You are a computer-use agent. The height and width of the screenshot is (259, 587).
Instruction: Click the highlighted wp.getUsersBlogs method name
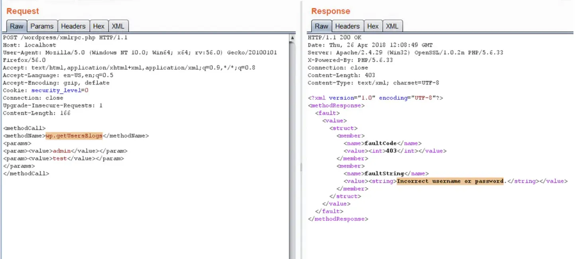tap(74, 136)
